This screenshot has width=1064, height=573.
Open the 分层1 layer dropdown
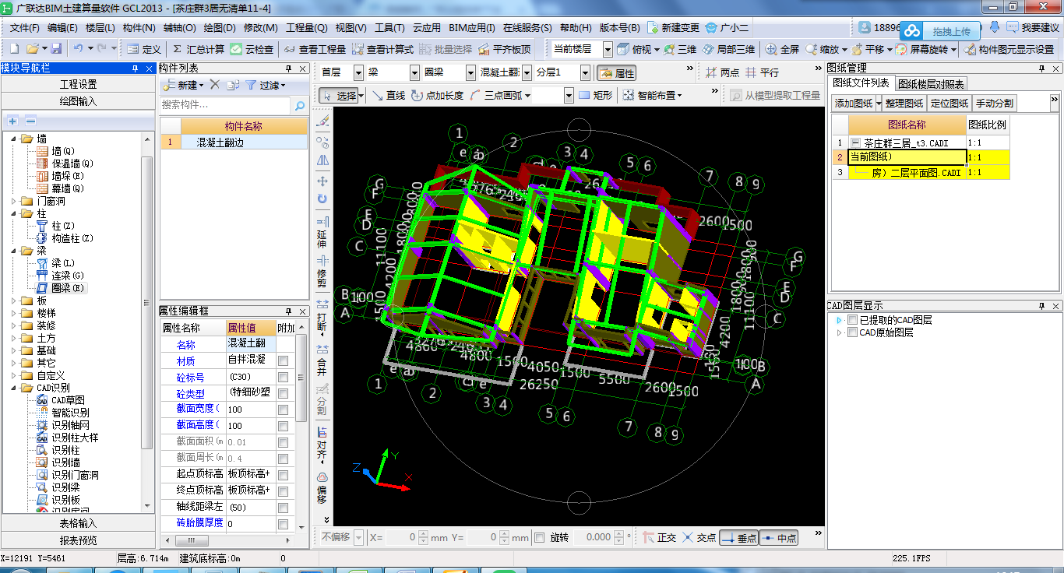click(584, 72)
